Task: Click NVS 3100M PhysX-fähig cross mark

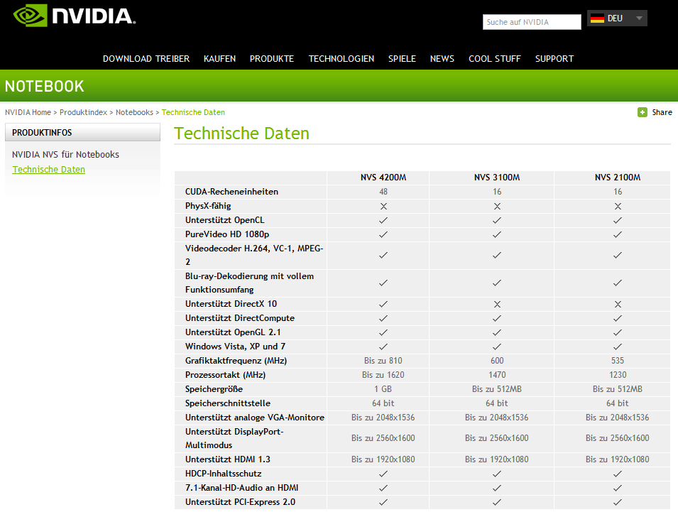Action: [497, 206]
